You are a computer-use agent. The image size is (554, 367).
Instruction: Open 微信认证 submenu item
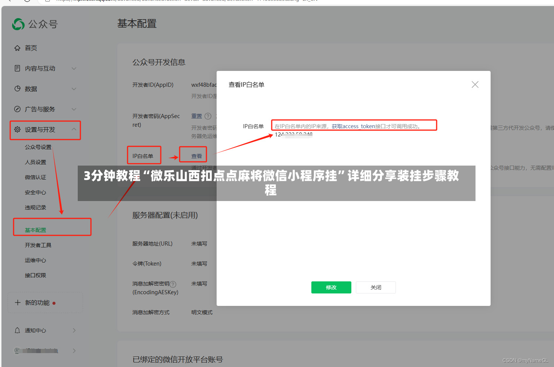35,177
